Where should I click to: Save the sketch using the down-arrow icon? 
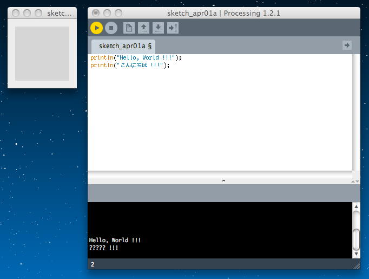(158, 28)
